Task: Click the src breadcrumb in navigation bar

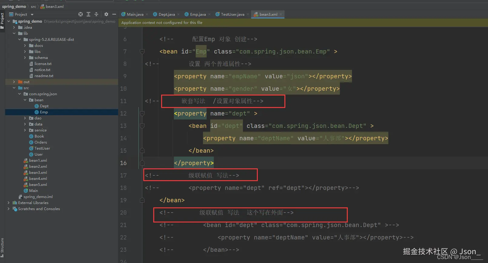Action: [33, 6]
